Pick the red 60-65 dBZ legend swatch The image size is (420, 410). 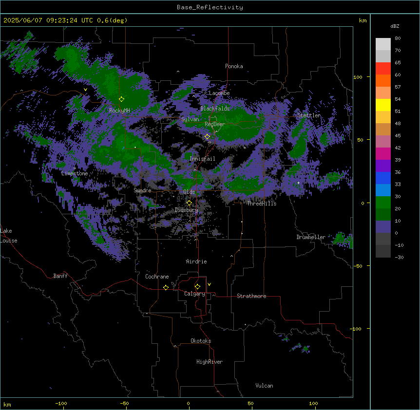[383, 68]
